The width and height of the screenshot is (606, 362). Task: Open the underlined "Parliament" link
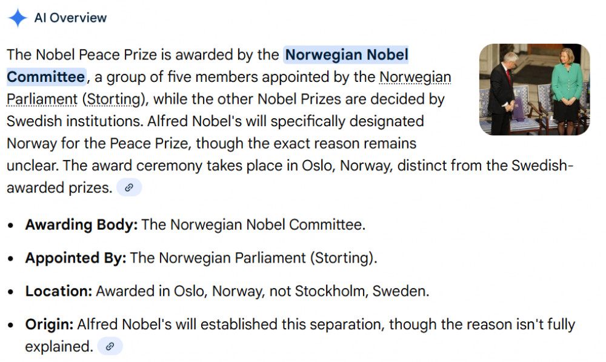42,99
